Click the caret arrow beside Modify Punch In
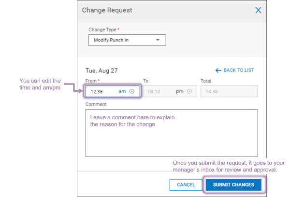 [x=158, y=40]
